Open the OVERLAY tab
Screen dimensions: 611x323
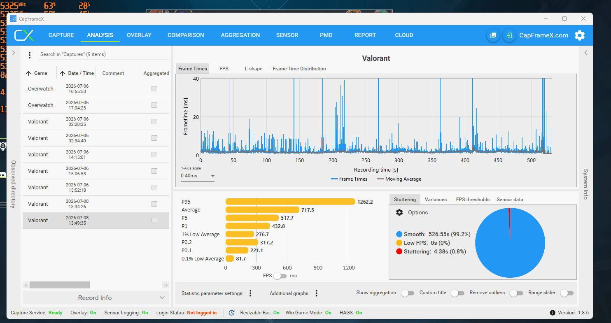pyautogui.click(x=139, y=35)
